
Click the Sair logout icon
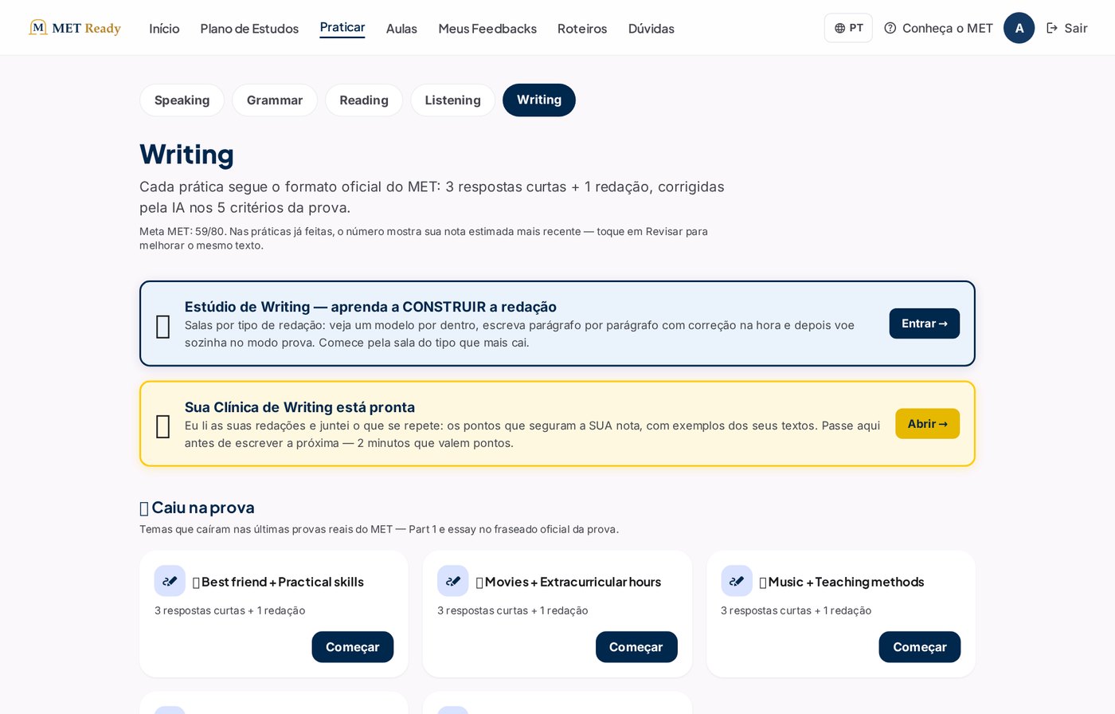(x=1052, y=28)
